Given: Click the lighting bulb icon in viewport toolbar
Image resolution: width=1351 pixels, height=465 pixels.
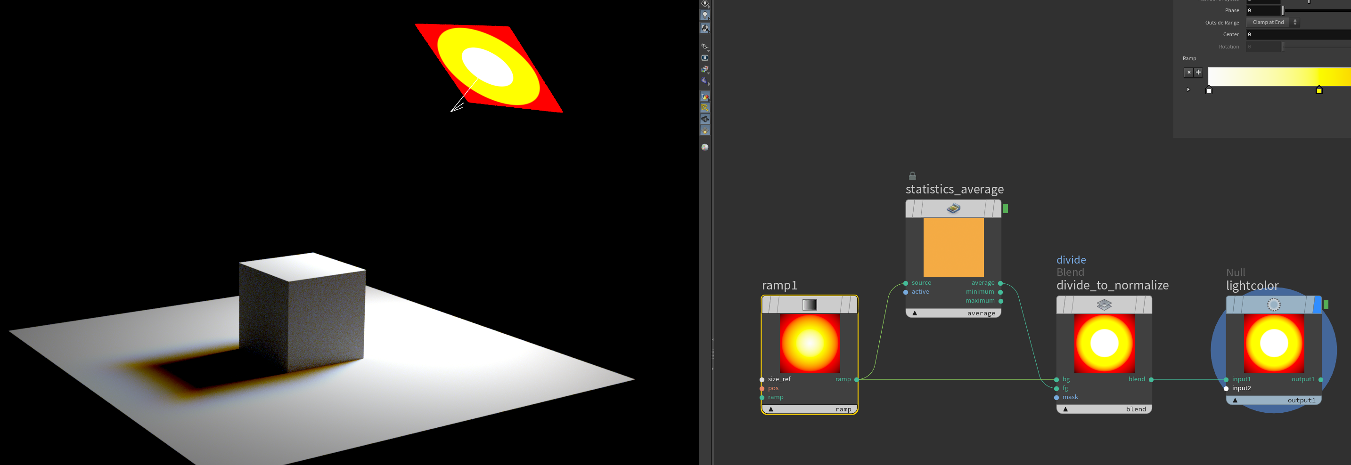Looking at the screenshot, I should click(x=705, y=15).
